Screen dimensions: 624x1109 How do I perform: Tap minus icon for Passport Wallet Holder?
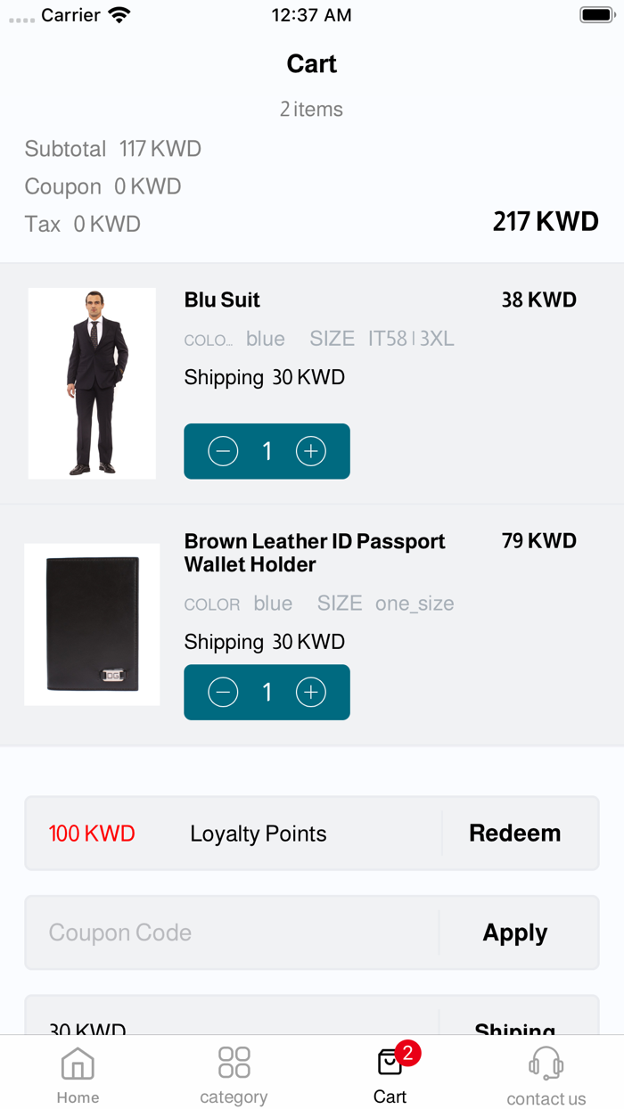pos(223,692)
